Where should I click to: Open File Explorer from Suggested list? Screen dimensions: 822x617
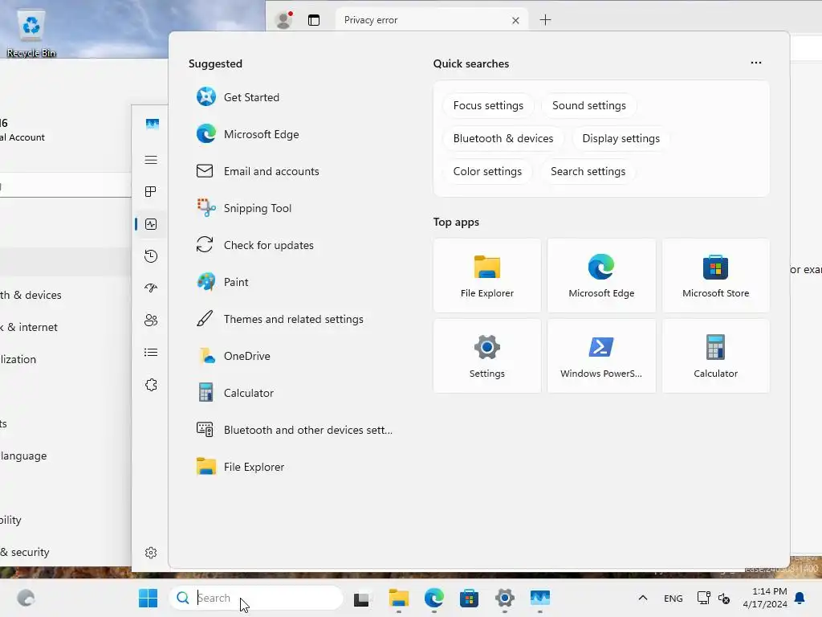tap(240, 467)
